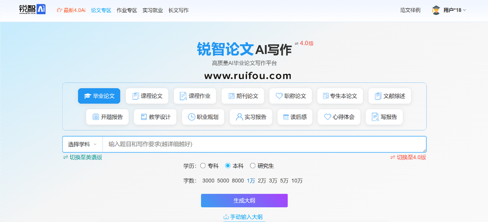
Task: Click the swap arrows icon beside 切换至英语版
Action: [x=65, y=158]
